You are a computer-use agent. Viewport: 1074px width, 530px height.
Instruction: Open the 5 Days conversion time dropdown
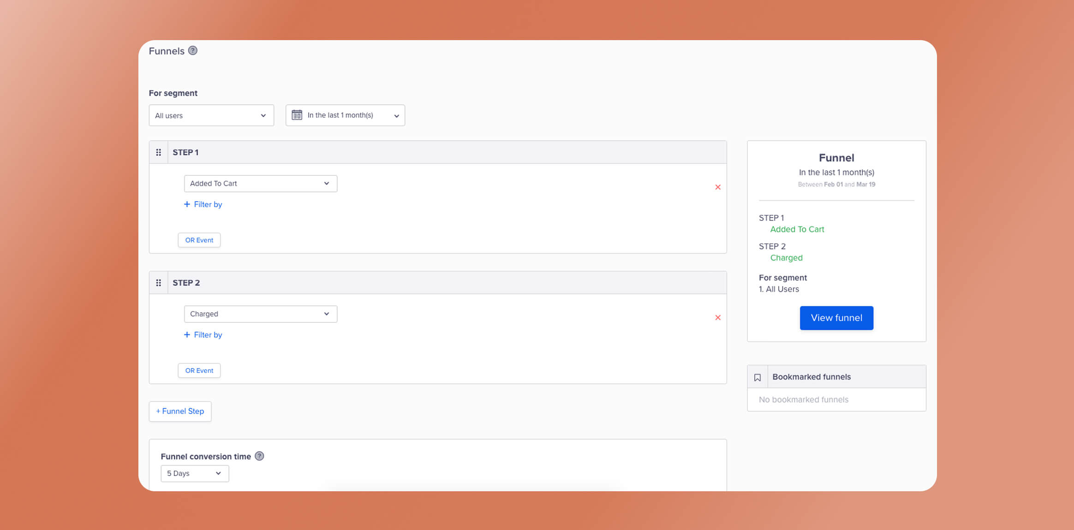click(194, 473)
